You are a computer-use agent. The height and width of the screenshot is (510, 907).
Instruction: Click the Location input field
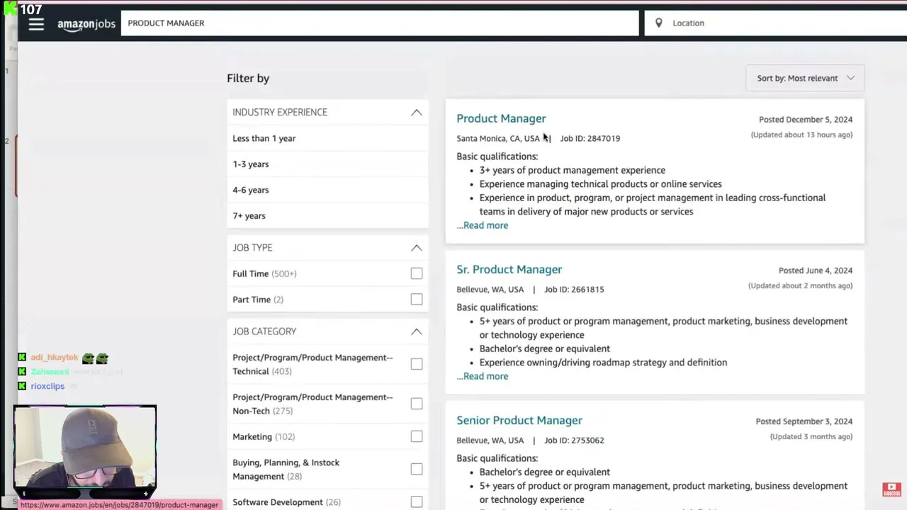click(776, 23)
